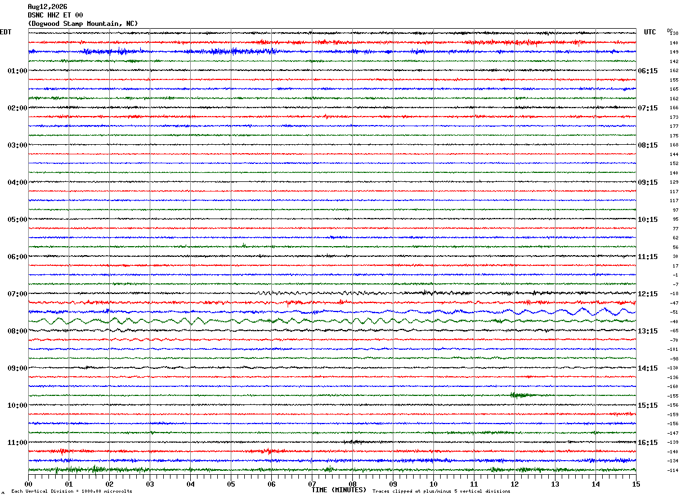Click the 16:15 UTC row label
This screenshot has height=499, width=681.
[x=647, y=443]
